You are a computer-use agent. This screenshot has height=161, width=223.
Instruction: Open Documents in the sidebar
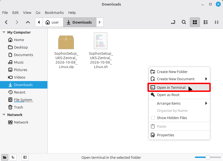click(24, 55)
